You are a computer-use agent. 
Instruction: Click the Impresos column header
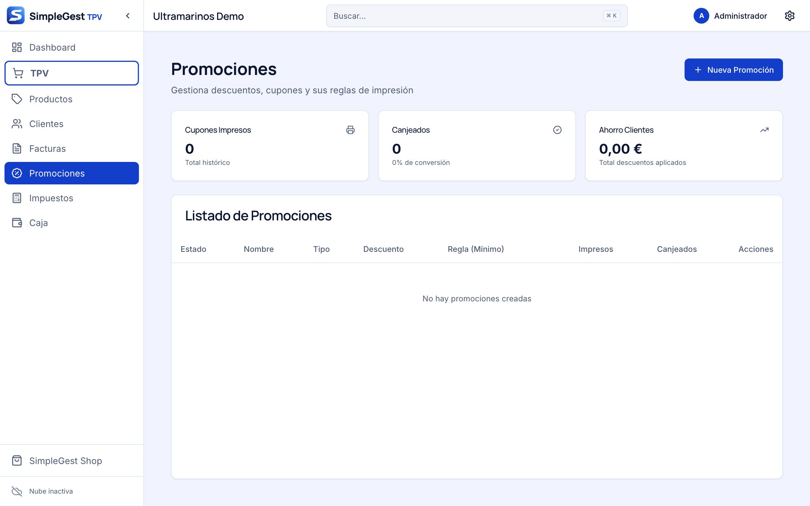tap(595, 249)
